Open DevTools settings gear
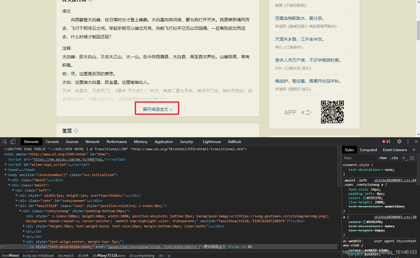420x258 pixels. click(399, 141)
